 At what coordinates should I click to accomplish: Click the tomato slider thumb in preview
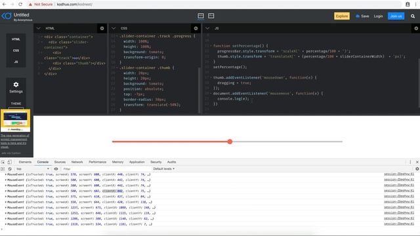(230, 142)
